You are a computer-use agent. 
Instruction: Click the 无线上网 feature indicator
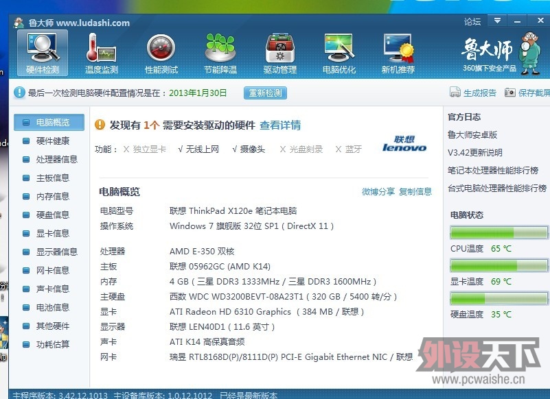point(198,149)
